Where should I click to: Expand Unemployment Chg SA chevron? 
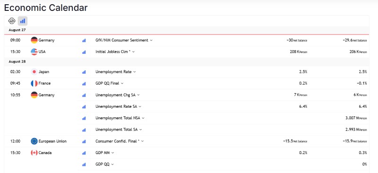pos(138,95)
